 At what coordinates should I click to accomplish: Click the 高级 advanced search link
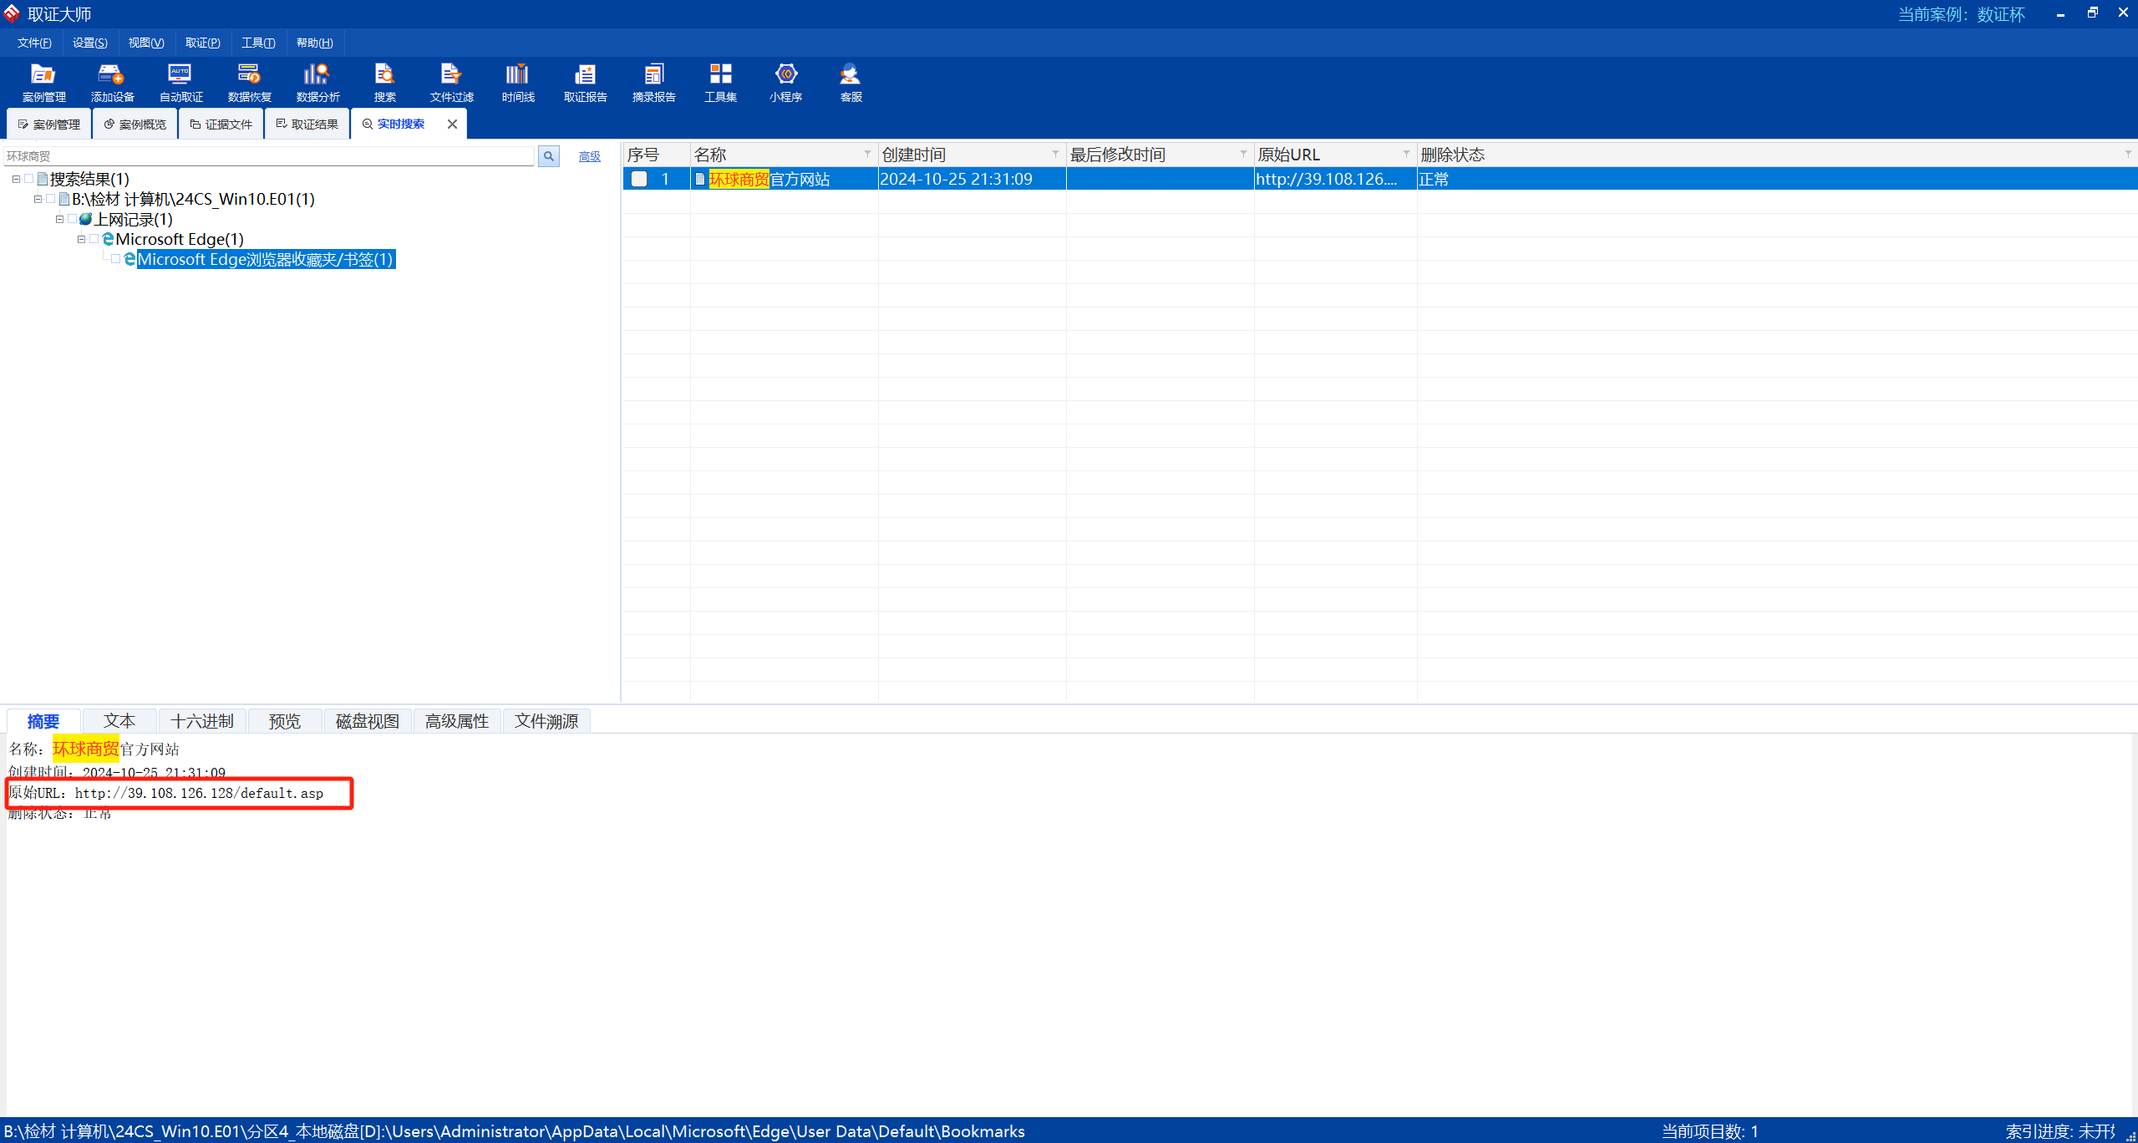[589, 156]
